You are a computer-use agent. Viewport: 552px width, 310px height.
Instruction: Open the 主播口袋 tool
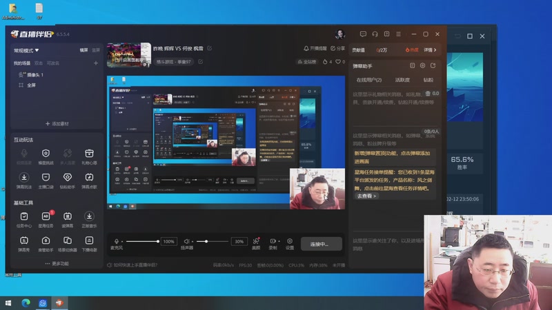(46, 180)
